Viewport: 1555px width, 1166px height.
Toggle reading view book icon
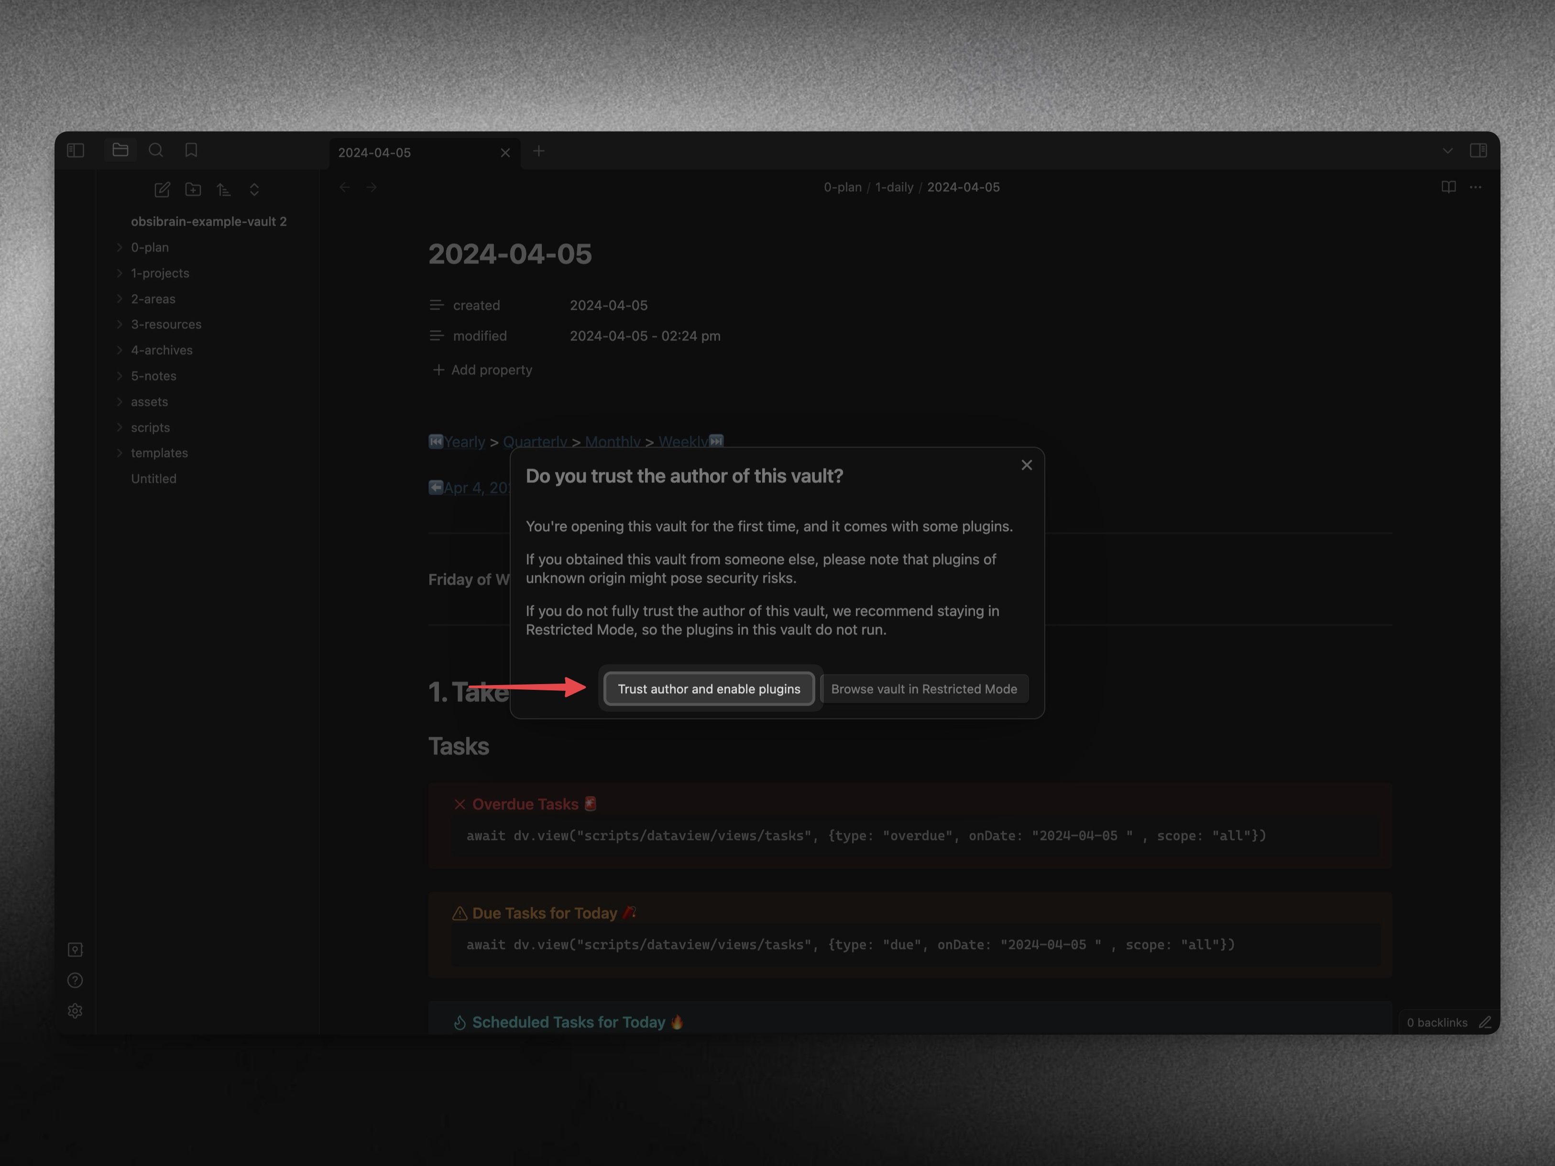pos(1448,187)
